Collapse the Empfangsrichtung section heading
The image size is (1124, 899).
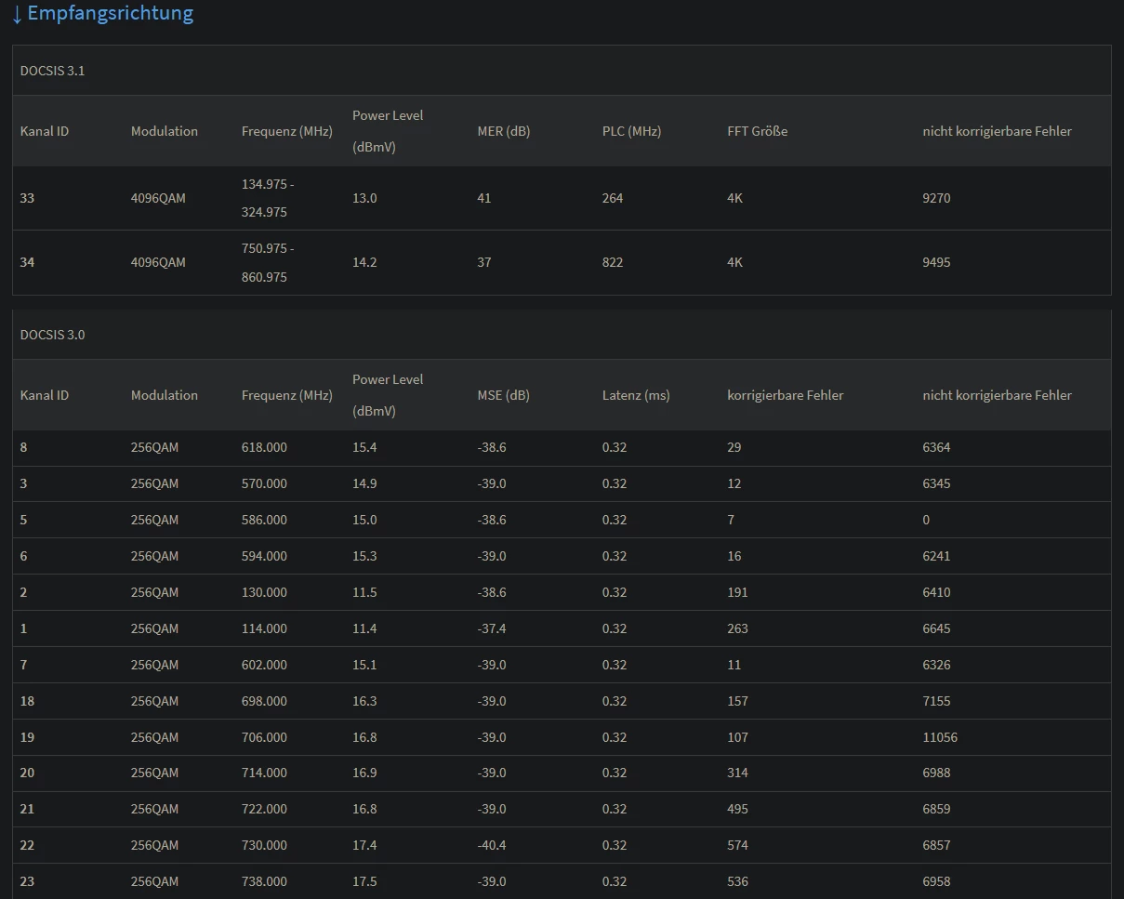pyautogui.click(x=110, y=14)
